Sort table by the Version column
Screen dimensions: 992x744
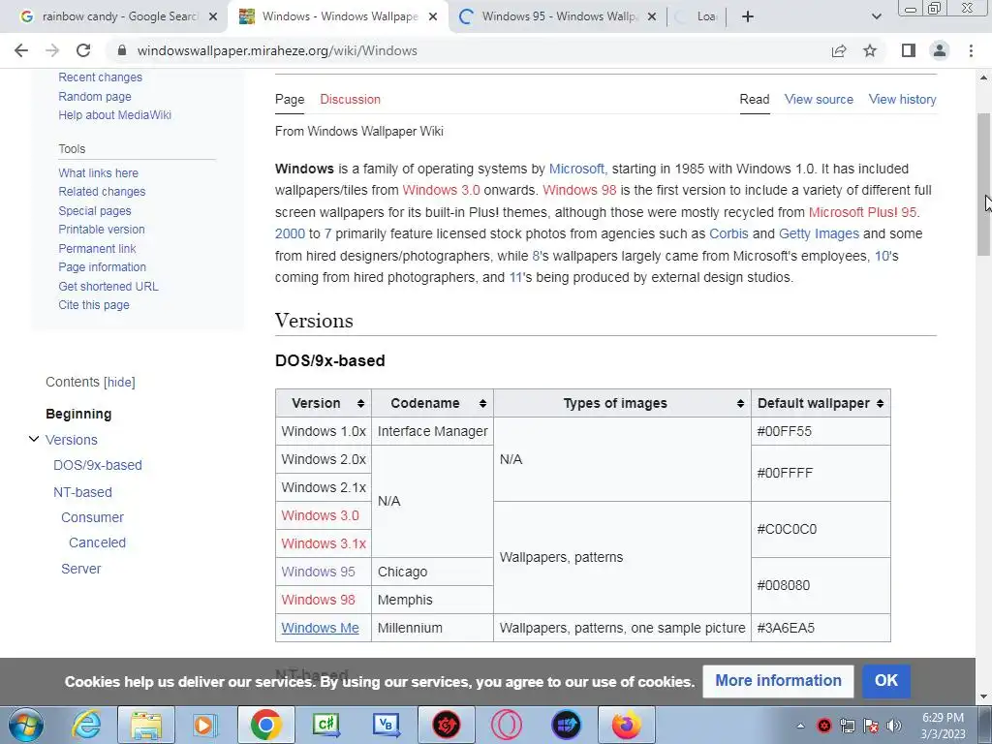coord(324,403)
